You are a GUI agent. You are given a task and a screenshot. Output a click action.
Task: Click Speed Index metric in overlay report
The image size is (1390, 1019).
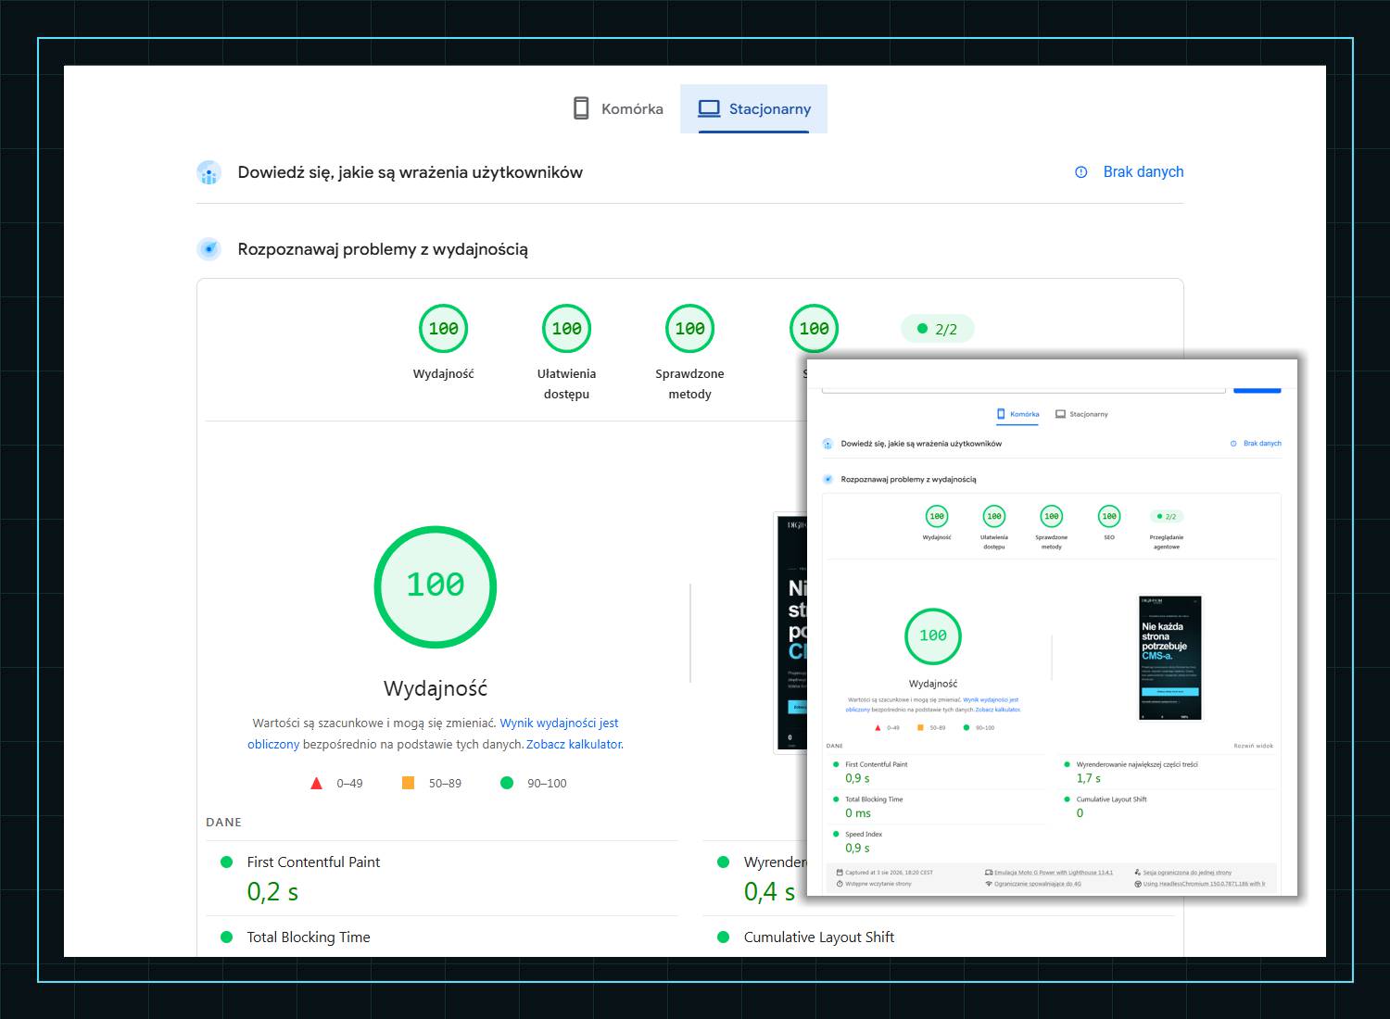[x=864, y=834]
